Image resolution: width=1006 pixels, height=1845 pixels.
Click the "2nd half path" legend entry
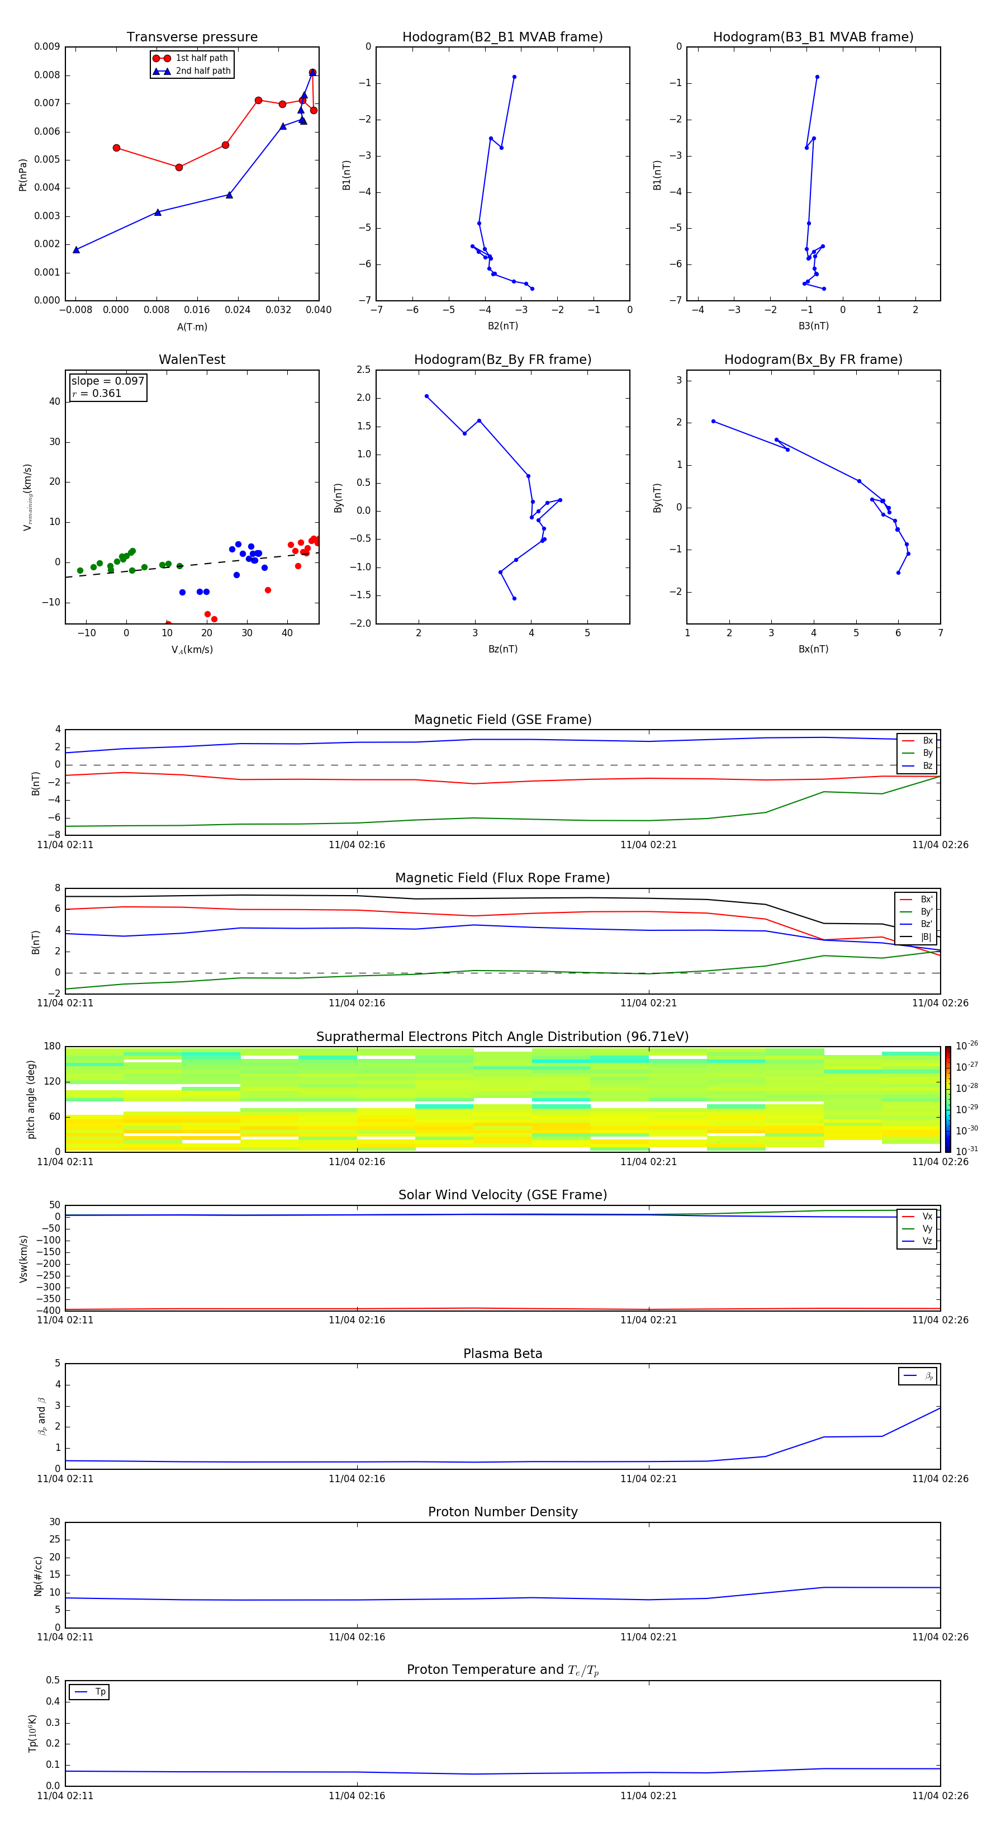point(193,71)
